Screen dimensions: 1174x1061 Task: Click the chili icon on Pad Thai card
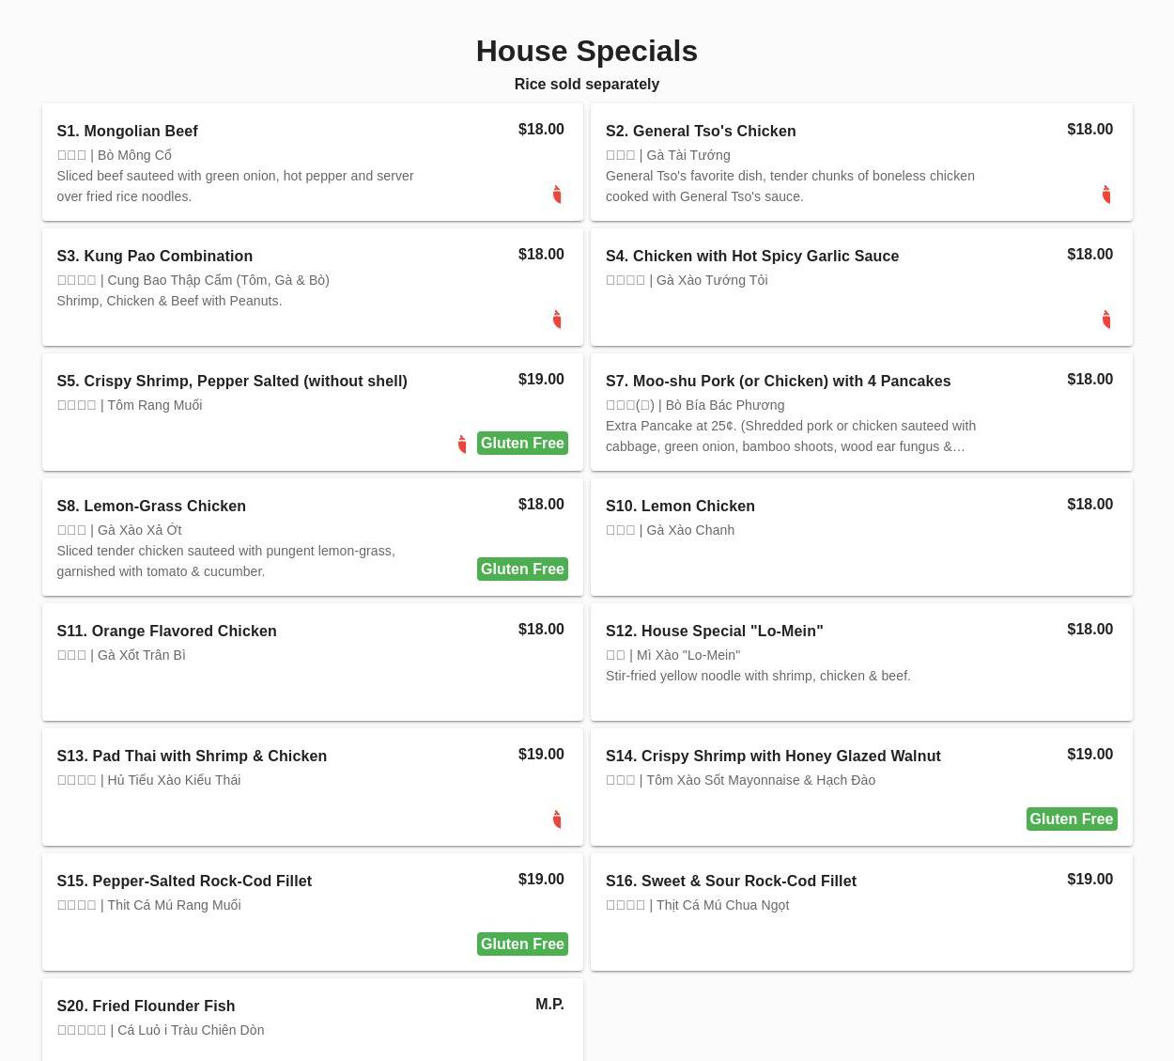click(x=557, y=819)
